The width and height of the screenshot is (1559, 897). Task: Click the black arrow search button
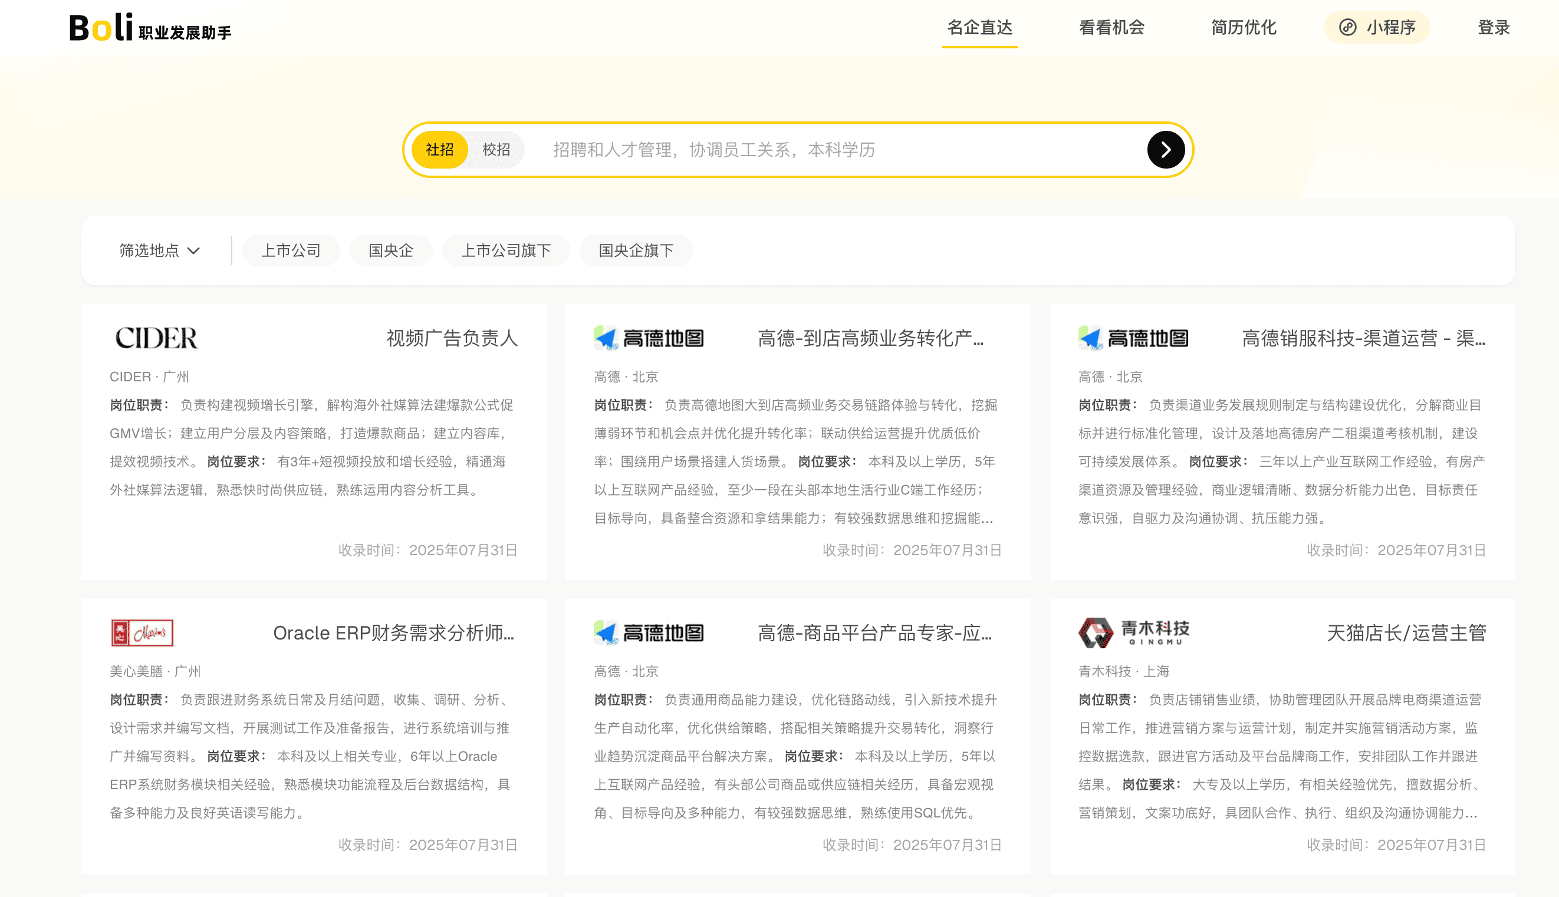click(x=1165, y=150)
